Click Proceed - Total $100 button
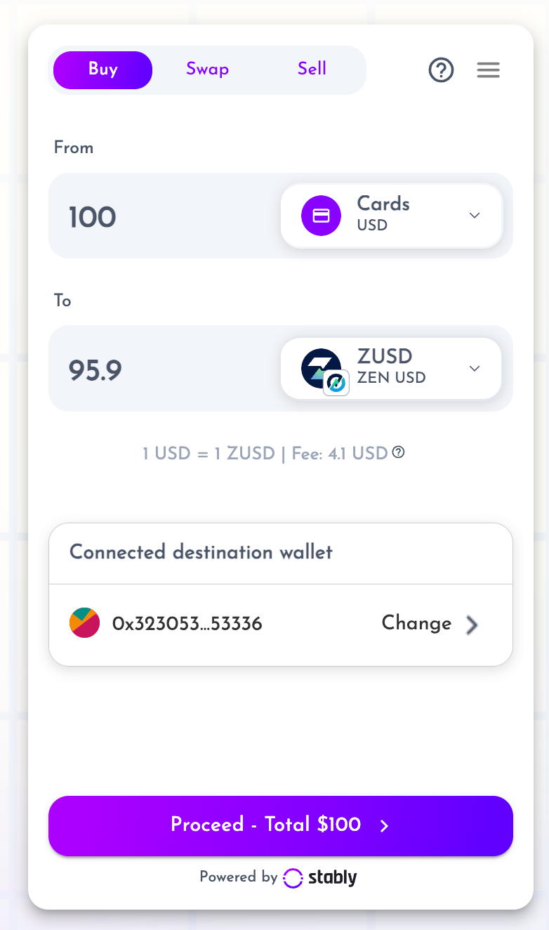Viewport: 549px width, 930px height. [281, 826]
